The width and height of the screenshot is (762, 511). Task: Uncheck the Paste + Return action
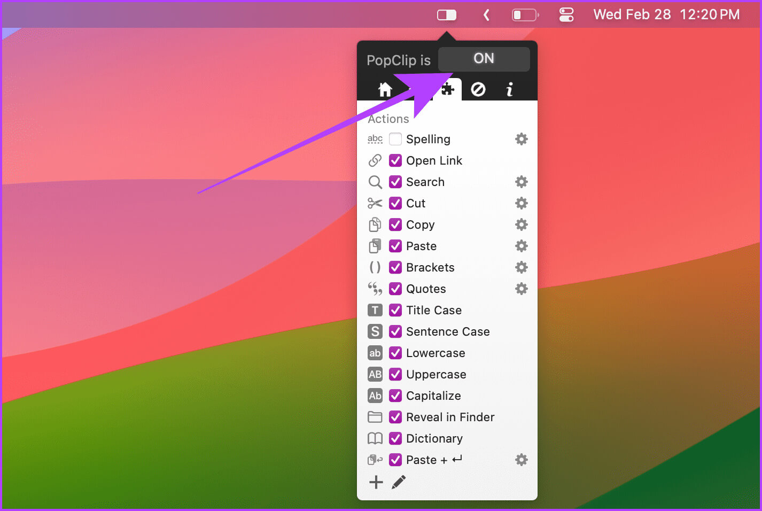click(x=395, y=460)
